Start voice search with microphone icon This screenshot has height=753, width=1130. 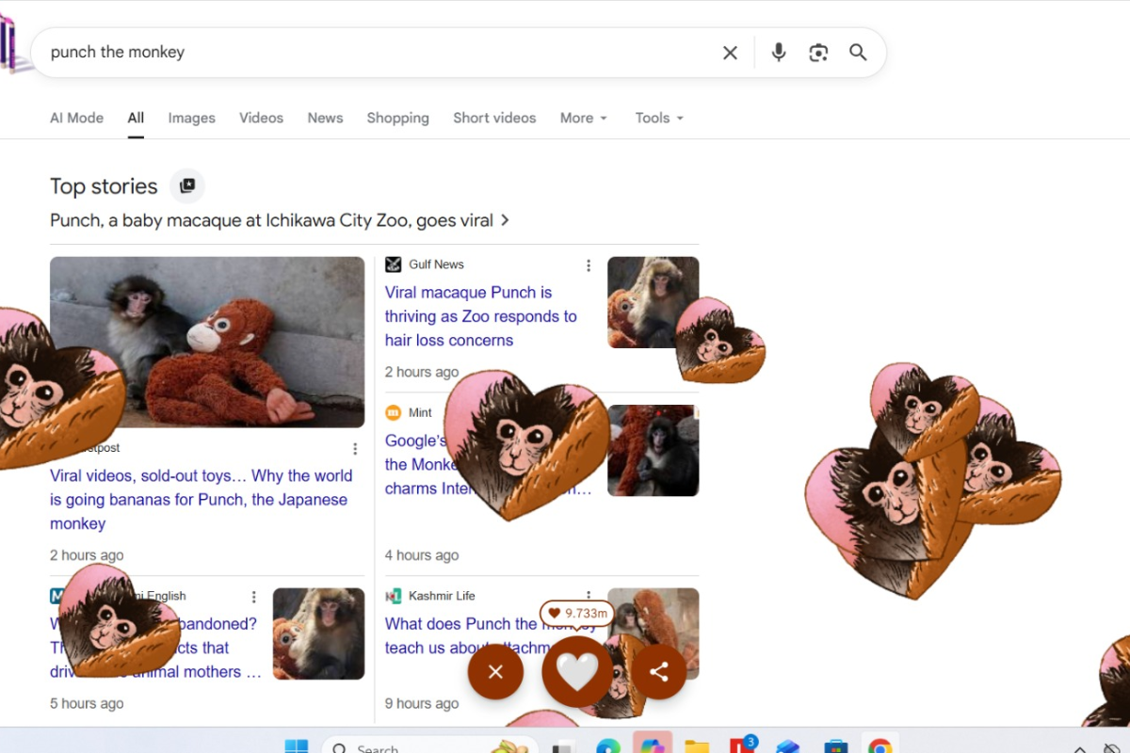pos(779,53)
